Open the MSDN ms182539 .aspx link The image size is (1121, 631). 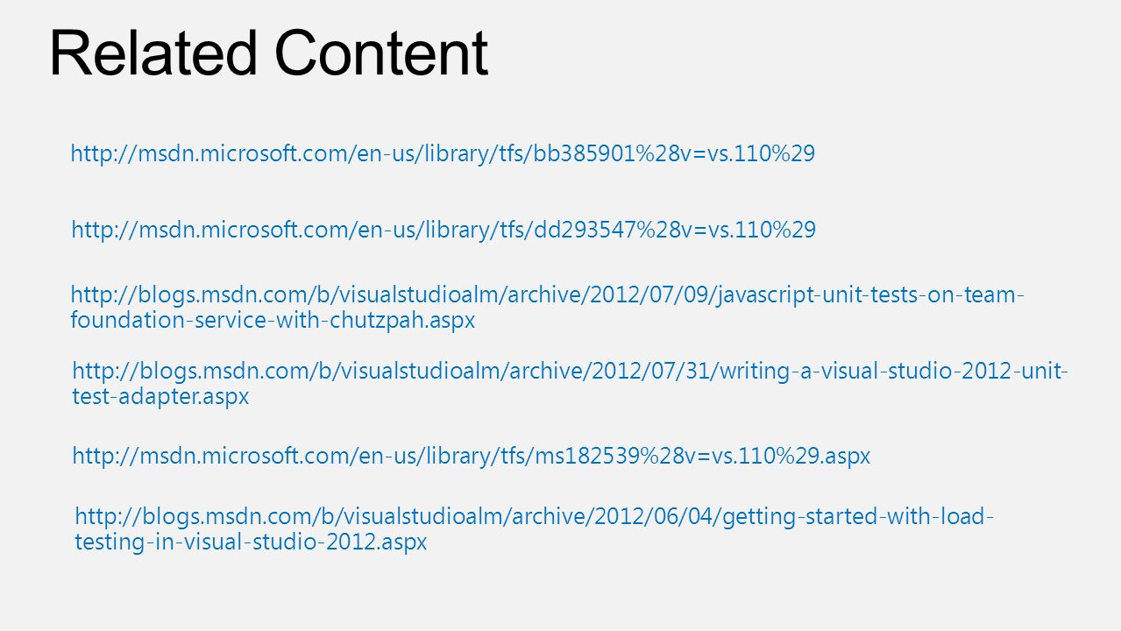tap(472, 457)
